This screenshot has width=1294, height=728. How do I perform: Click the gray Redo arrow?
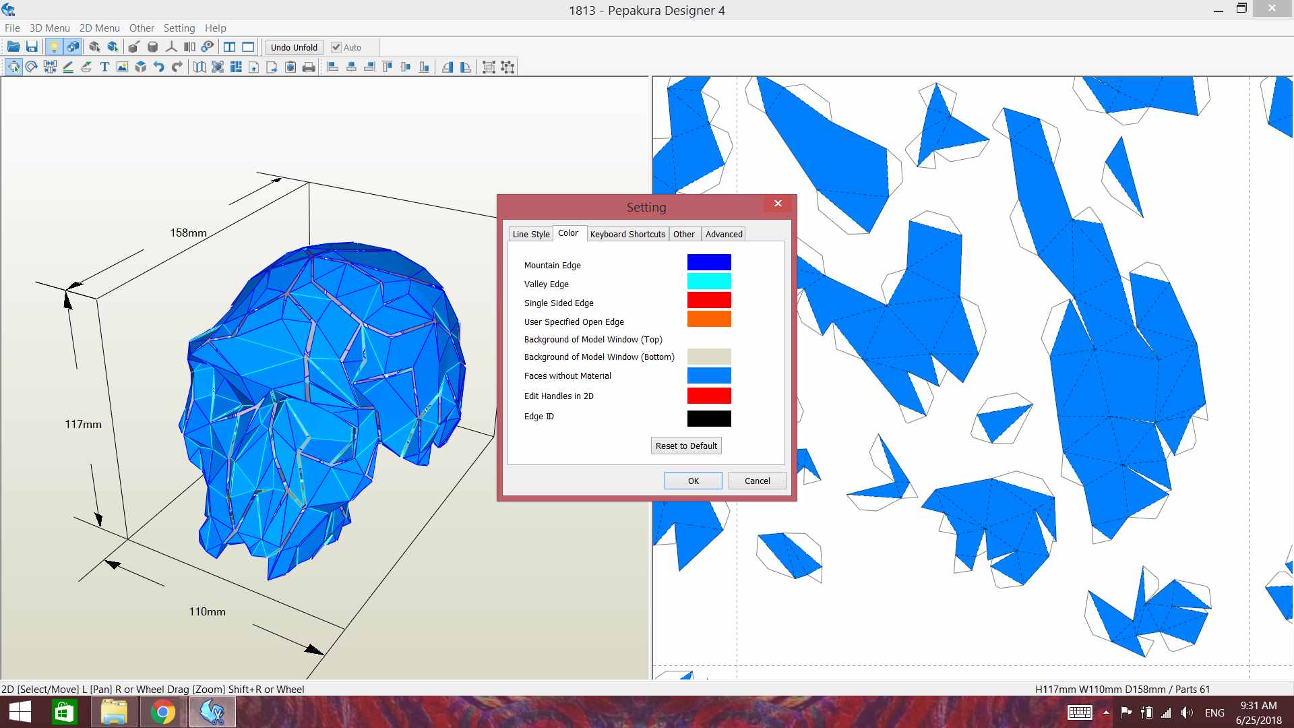177,67
